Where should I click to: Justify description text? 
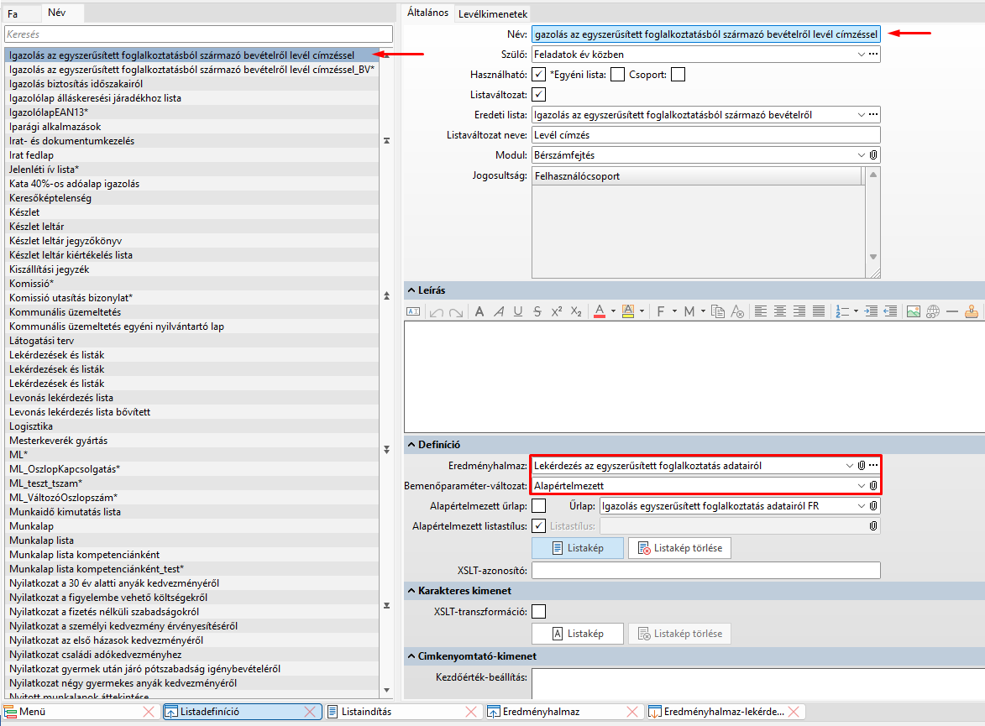coord(819,311)
